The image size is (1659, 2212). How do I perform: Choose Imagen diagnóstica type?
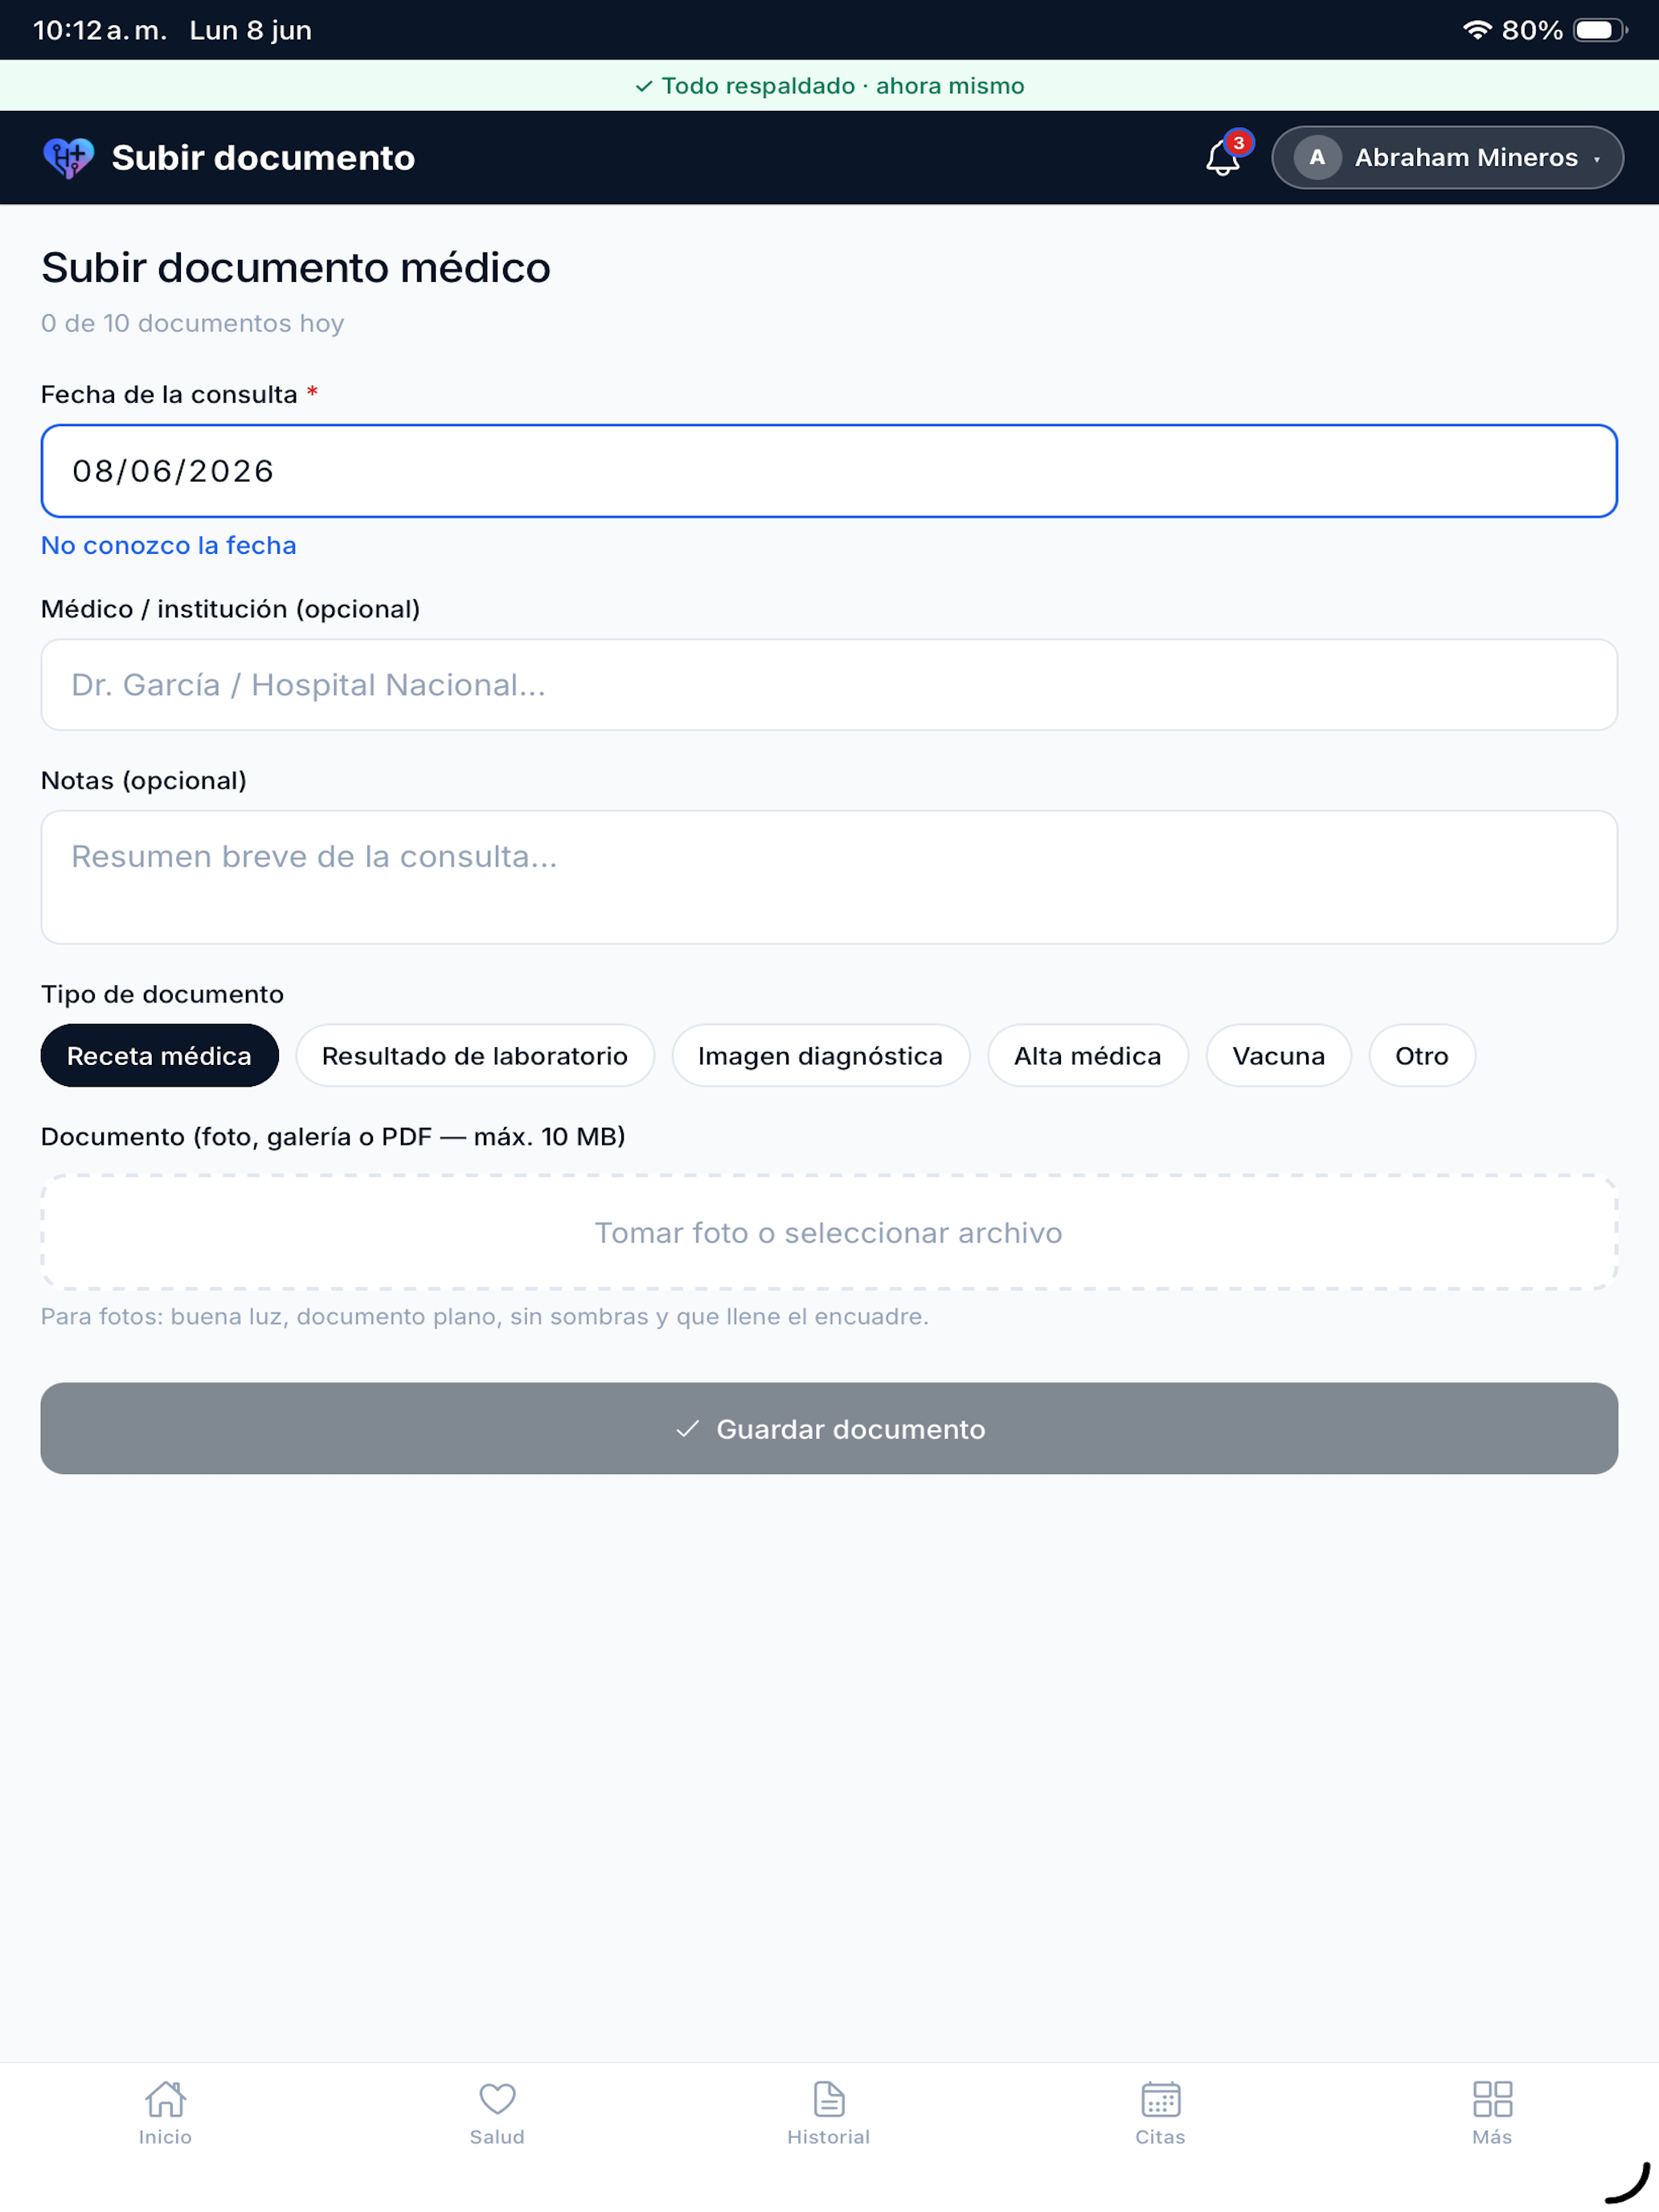821,1056
